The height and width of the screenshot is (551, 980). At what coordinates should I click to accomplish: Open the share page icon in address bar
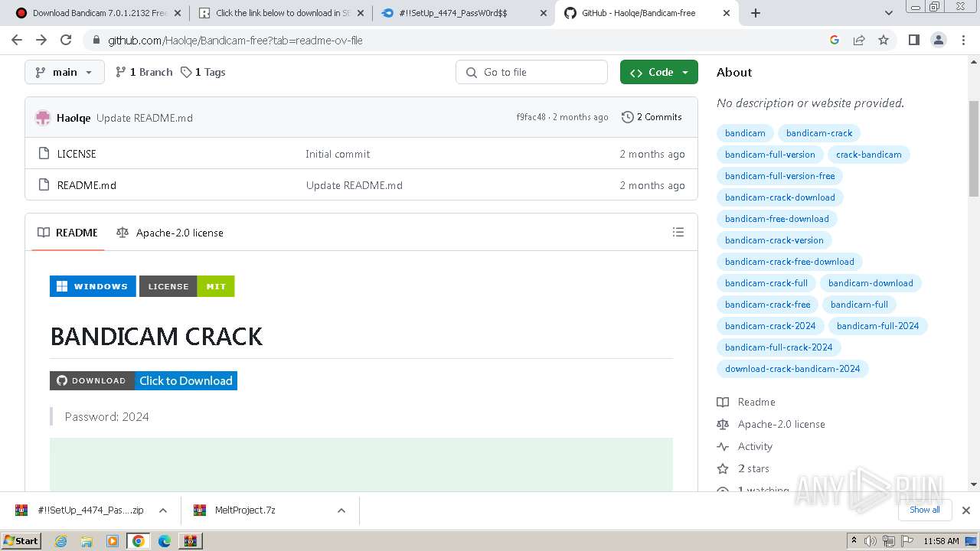[x=859, y=40]
